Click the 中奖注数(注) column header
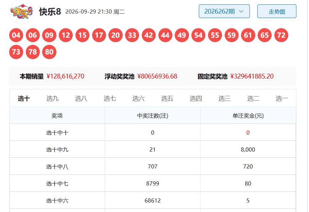The image size is (309, 212). coord(153,116)
